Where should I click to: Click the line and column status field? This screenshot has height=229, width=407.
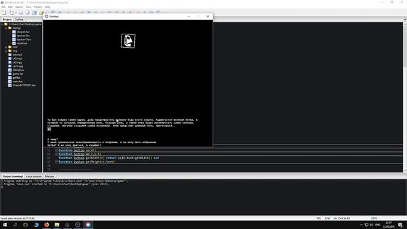tap(341, 218)
